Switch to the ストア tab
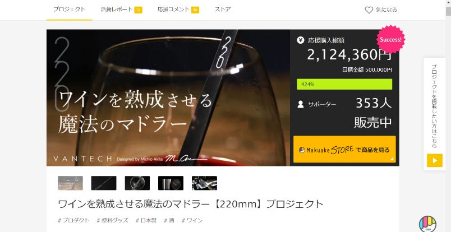Image resolution: width=451 pixels, height=232 pixels. click(x=222, y=10)
